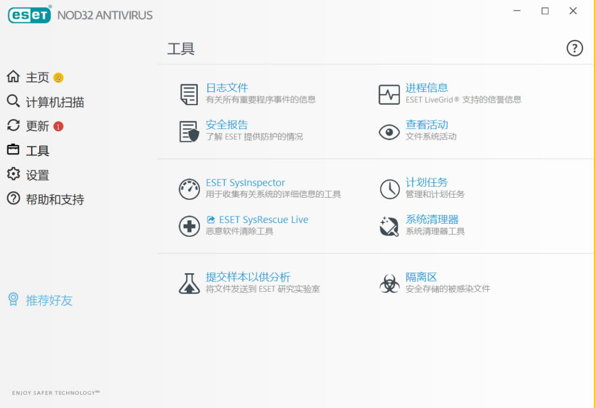Launch ESET SysInspector link
This screenshot has height=408, width=595.
tap(245, 182)
